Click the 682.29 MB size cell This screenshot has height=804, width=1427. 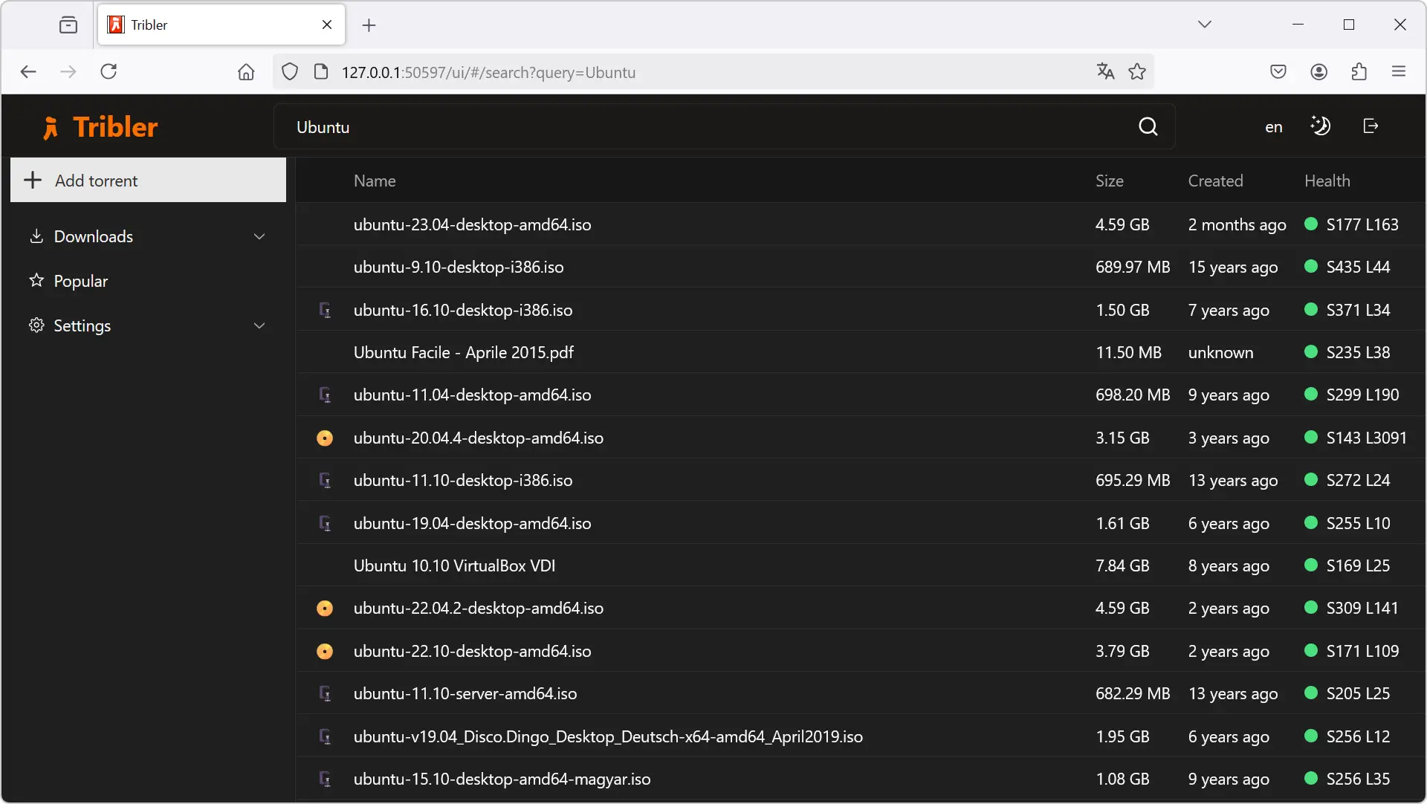(1133, 693)
